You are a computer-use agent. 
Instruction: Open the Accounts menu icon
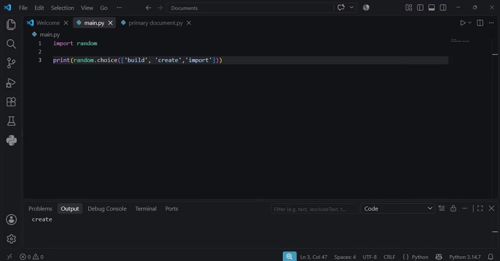(x=11, y=220)
